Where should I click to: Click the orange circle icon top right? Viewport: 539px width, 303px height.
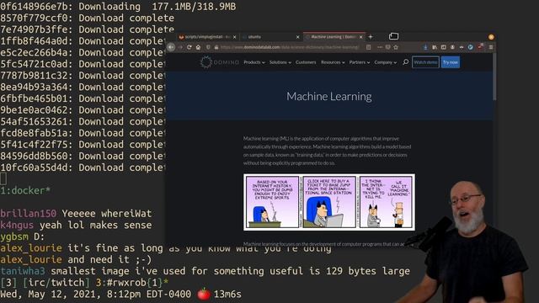(491, 37)
